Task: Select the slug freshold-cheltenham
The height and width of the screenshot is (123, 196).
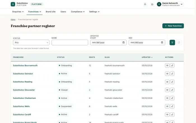Action: pyautogui.click(x=114, y=98)
